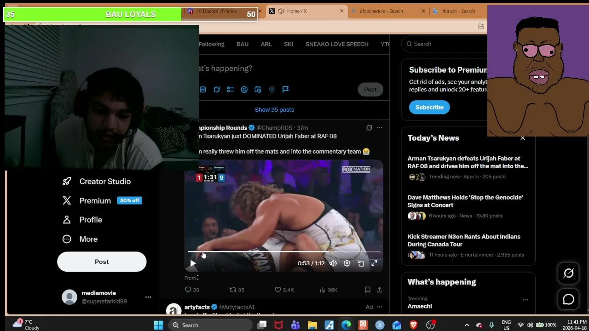Schedule the post with calendar icon
The height and width of the screenshot is (331, 589).
258,90
